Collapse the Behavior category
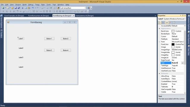 point(159,73)
